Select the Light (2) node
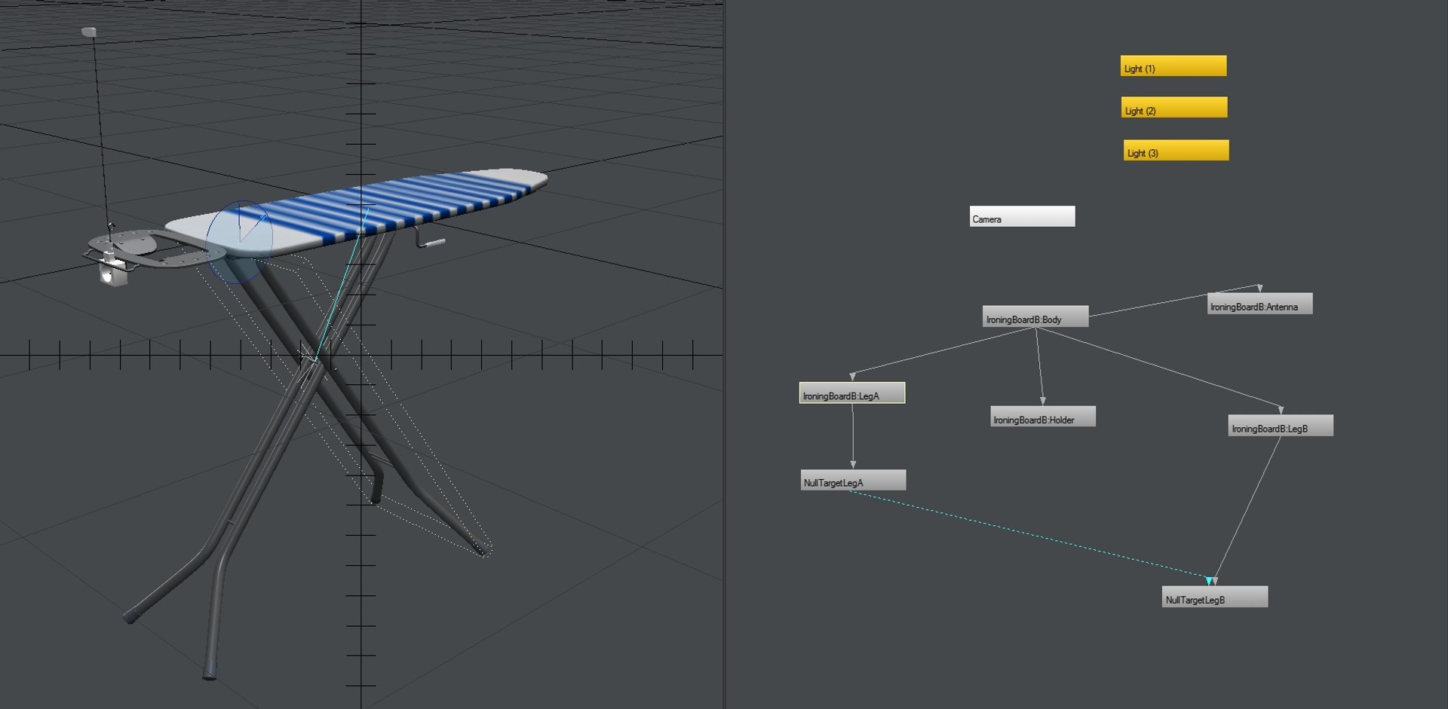Viewport: 1448px width, 709px height. coord(1173,108)
